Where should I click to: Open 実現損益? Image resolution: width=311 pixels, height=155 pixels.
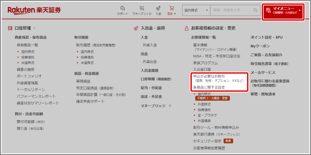point(83,81)
